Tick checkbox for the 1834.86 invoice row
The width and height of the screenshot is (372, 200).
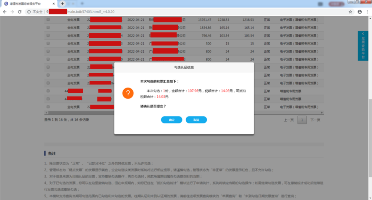[48, 28]
